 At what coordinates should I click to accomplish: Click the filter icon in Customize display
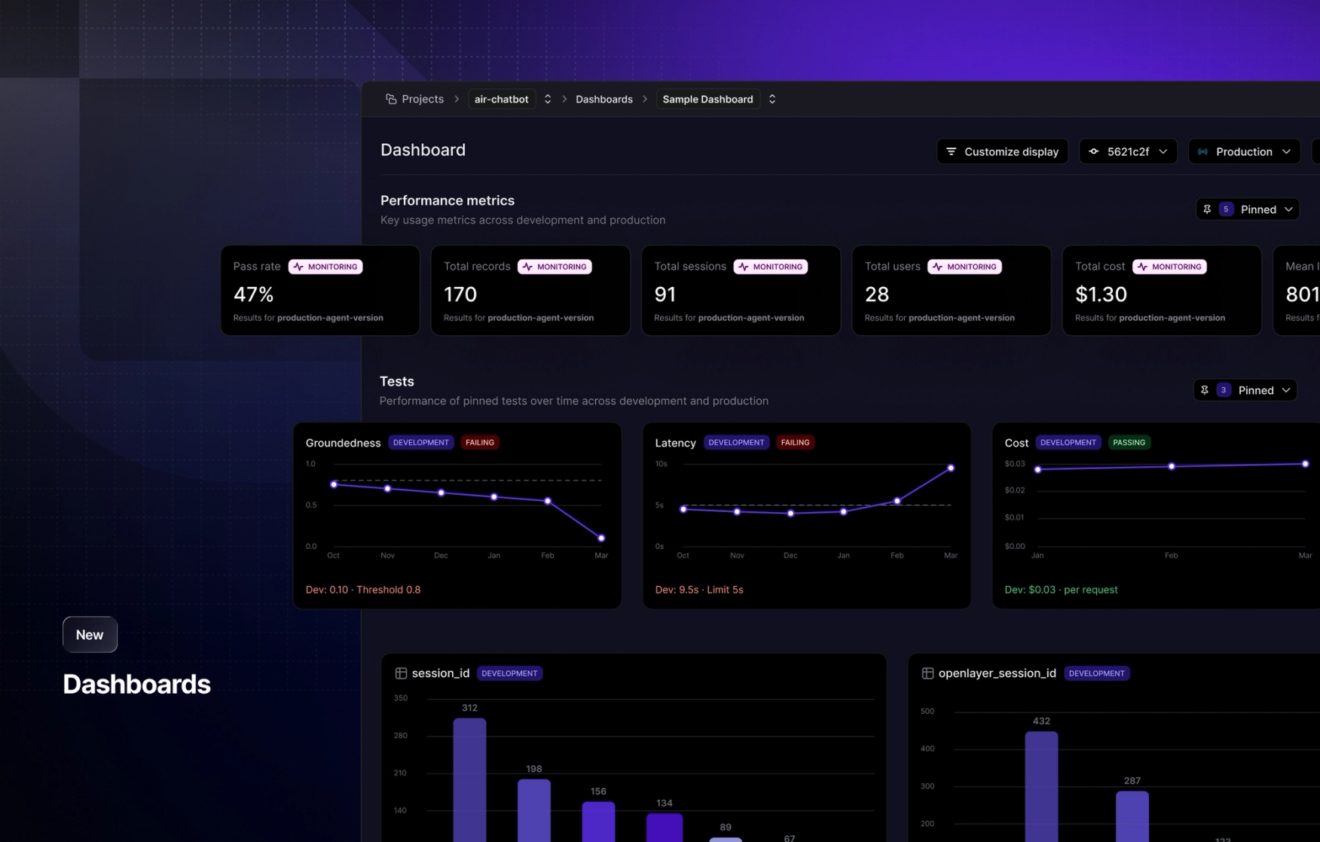pyautogui.click(x=951, y=151)
